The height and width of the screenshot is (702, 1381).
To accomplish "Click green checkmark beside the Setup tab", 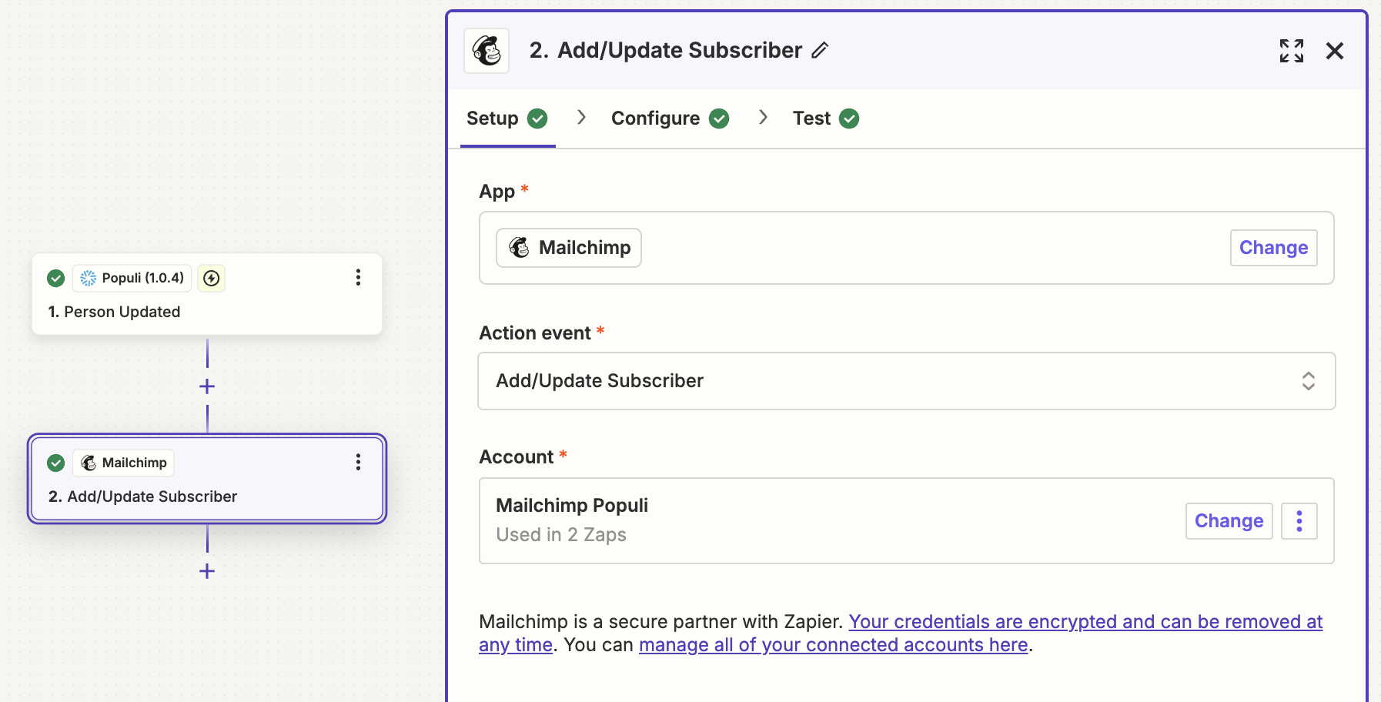I will (537, 119).
